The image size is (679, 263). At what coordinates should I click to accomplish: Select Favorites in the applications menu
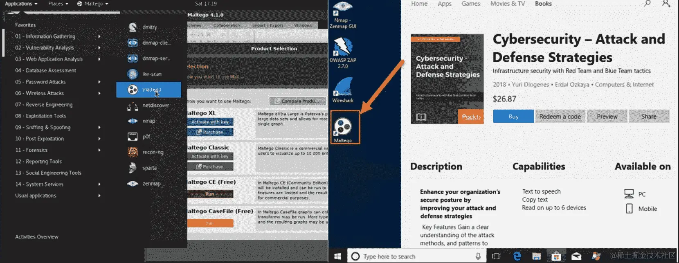pyautogui.click(x=25, y=25)
